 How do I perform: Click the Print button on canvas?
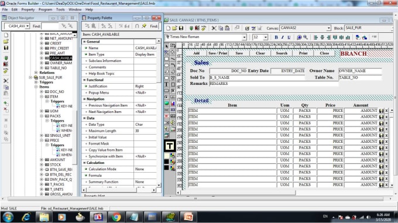[x=303, y=53]
